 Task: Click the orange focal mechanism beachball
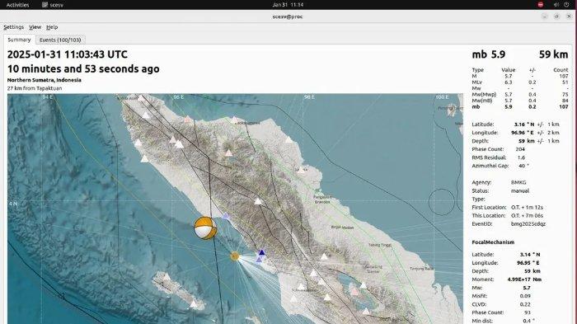coord(205,228)
